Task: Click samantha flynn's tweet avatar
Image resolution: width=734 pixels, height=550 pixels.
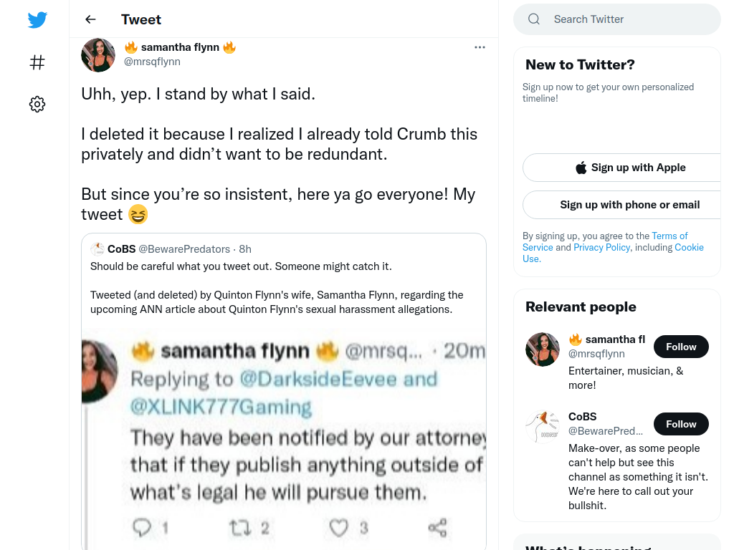Action: pos(98,55)
